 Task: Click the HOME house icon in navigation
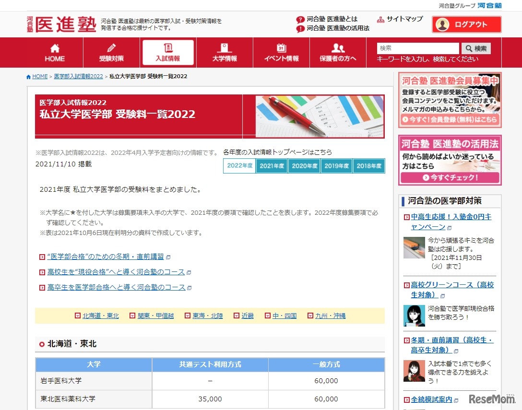[54, 48]
